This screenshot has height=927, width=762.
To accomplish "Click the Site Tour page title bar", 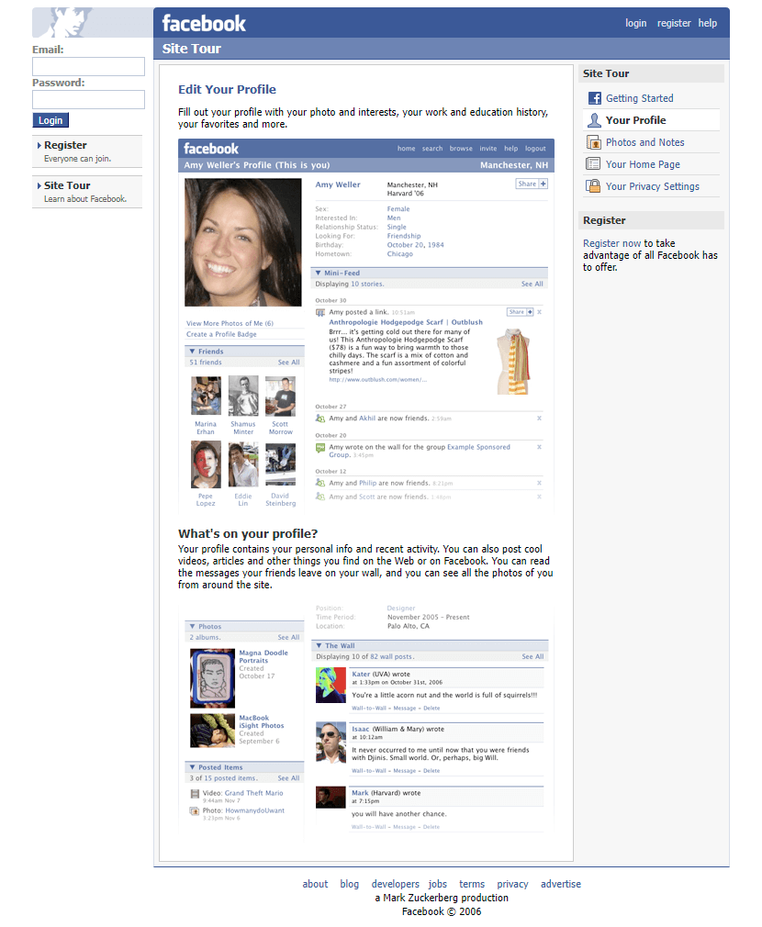I will coord(441,49).
